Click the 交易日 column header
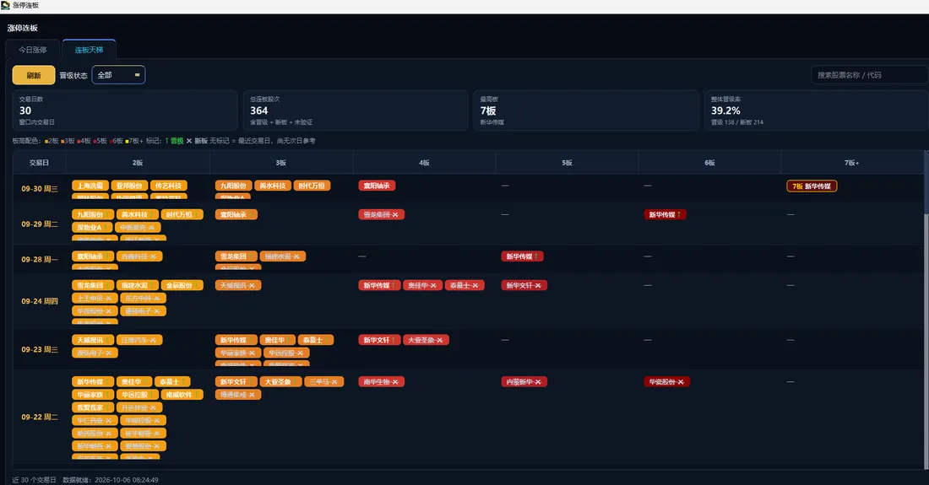The image size is (929, 485). coord(39,163)
